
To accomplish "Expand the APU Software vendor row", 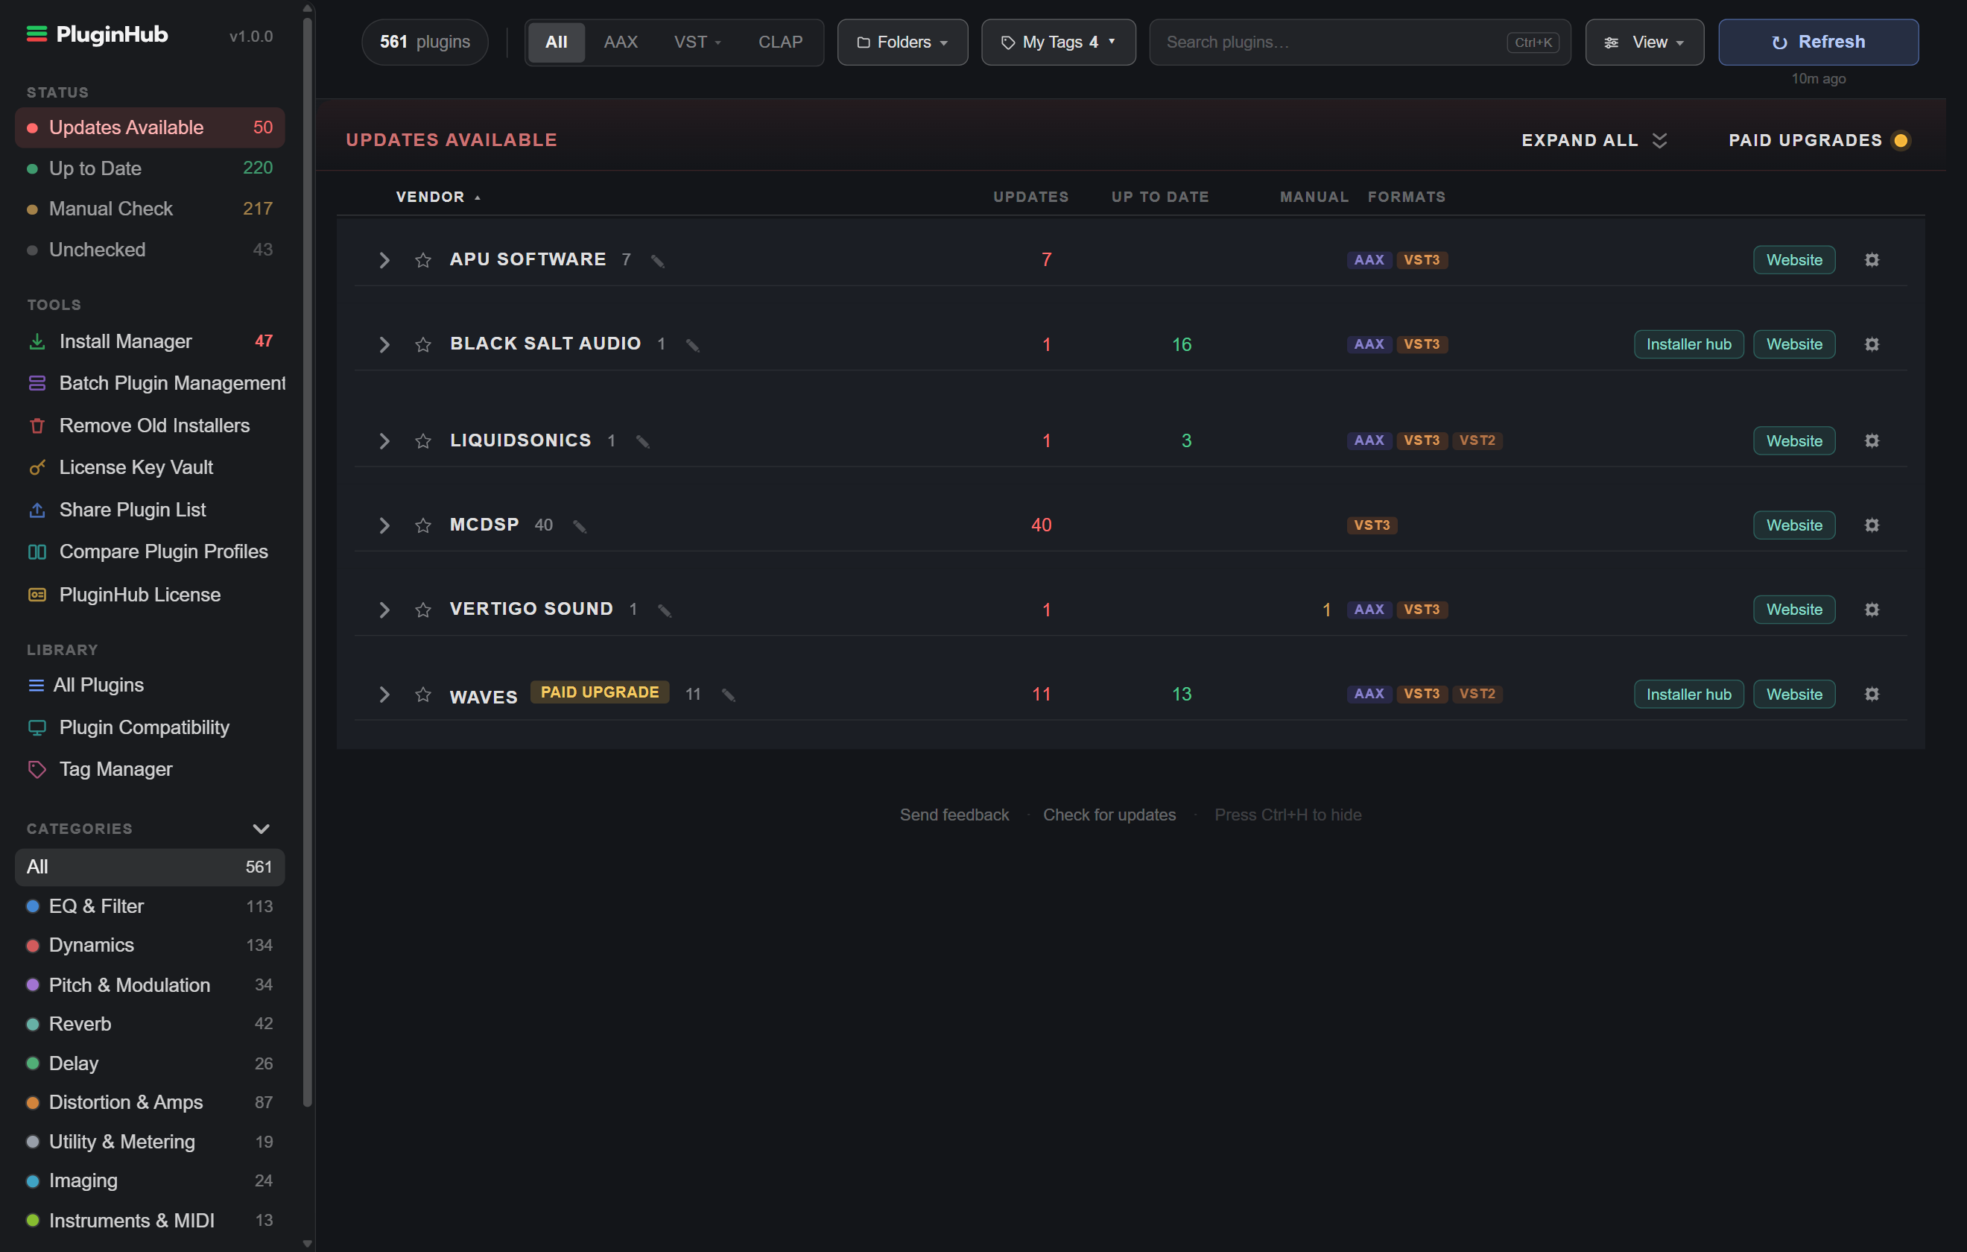I will tap(384, 260).
